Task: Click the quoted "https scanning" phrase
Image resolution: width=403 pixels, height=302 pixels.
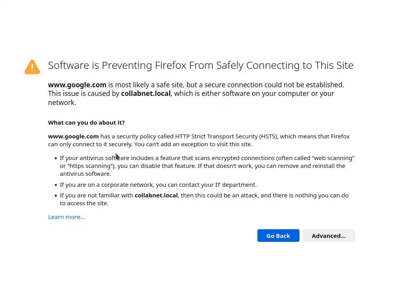Action: [x=91, y=166]
